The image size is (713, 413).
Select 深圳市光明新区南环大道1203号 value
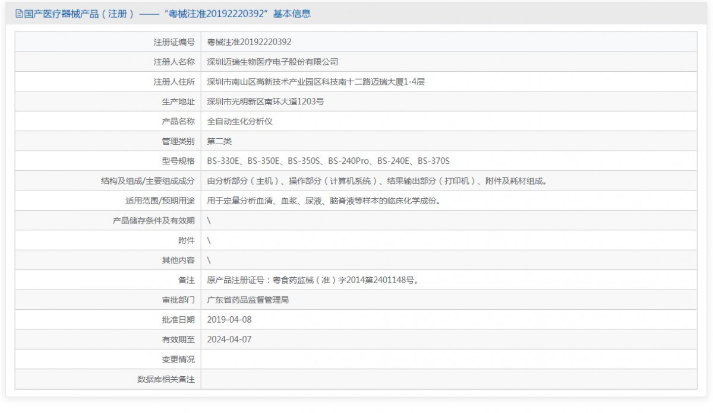[265, 101]
